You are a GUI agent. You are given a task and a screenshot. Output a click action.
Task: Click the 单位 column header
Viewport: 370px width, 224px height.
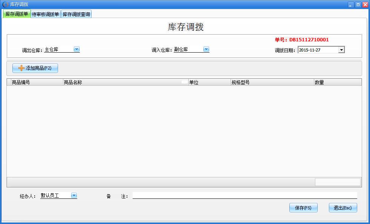point(209,82)
